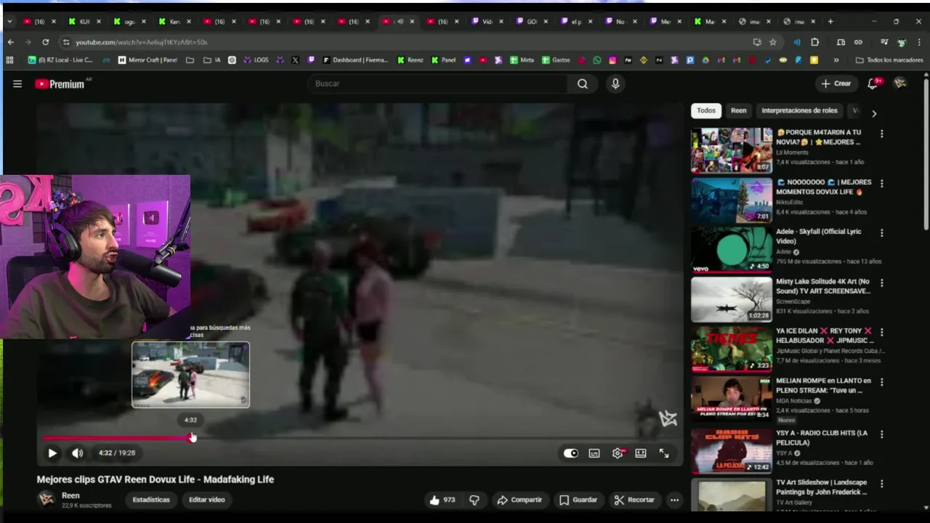Open Misty Lake Solitude 4K Art title
The width and height of the screenshot is (930, 523).
coord(823,285)
